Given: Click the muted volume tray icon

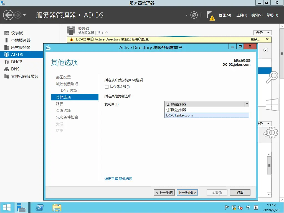Looking at the screenshot, I should [x=240, y=207].
